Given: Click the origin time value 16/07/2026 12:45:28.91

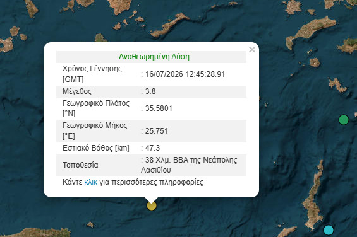Looking at the screenshot, I should (185, 74).
